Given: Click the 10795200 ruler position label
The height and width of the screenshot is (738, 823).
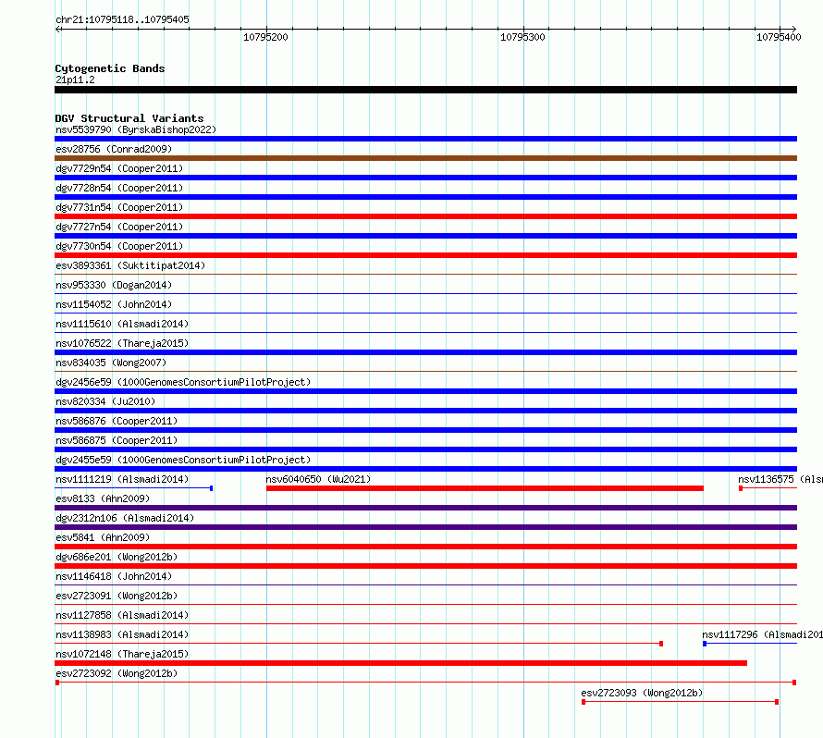Looking at the screenshot, I should tap(265, 37).
